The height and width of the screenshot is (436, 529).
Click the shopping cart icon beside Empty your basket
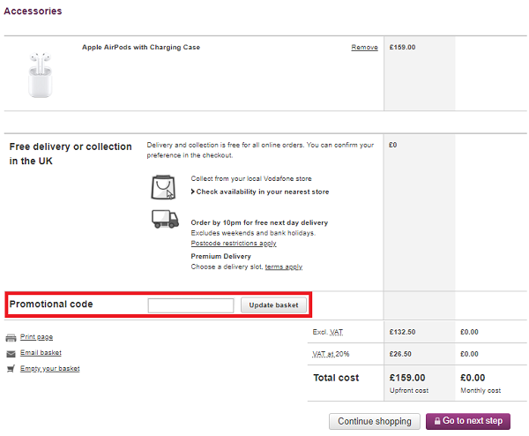tap(11, 369)
